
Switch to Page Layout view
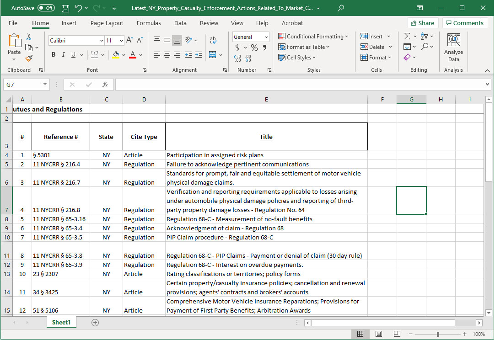click(379, 334)
